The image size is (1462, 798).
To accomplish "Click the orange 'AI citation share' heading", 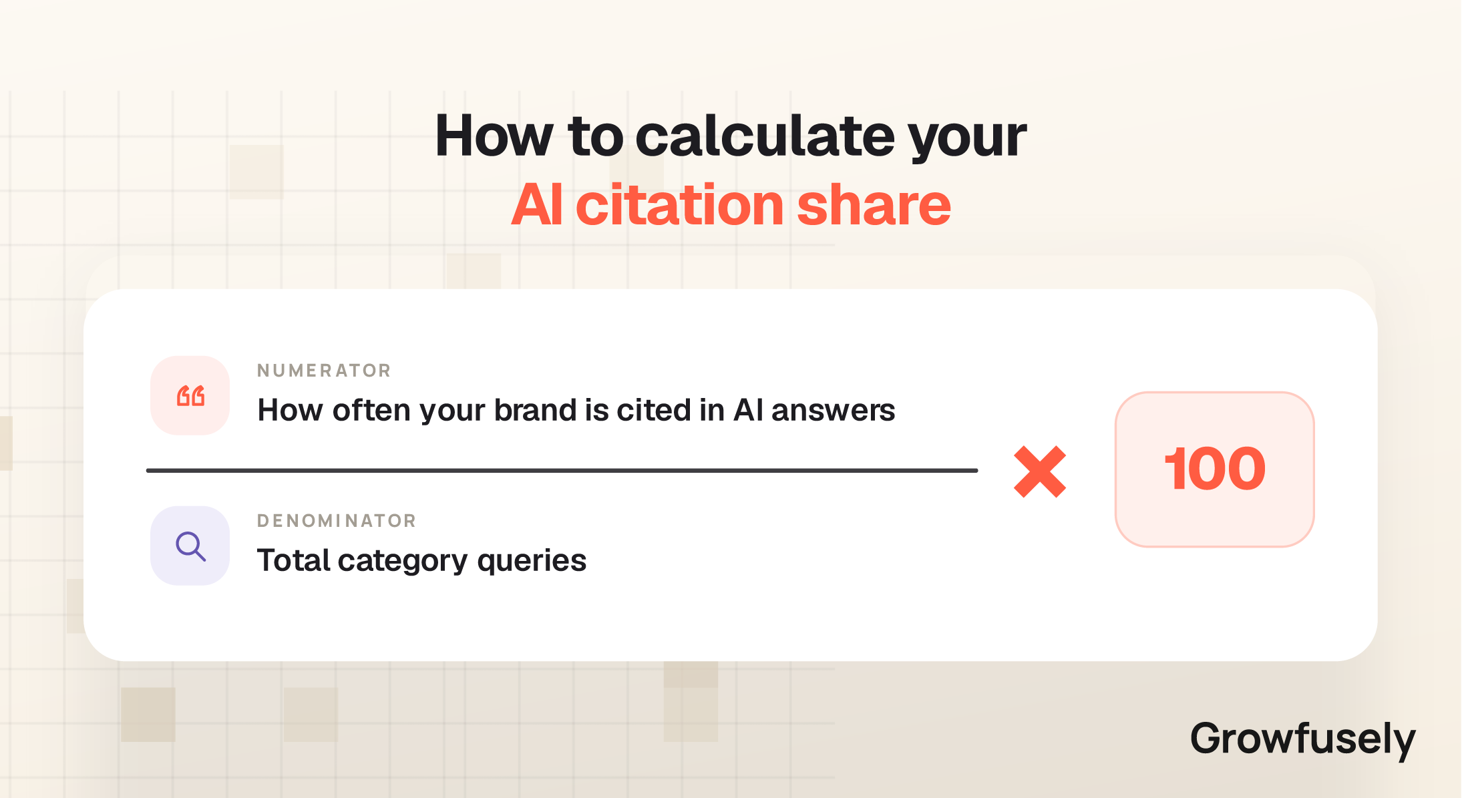I will (731, 204).
